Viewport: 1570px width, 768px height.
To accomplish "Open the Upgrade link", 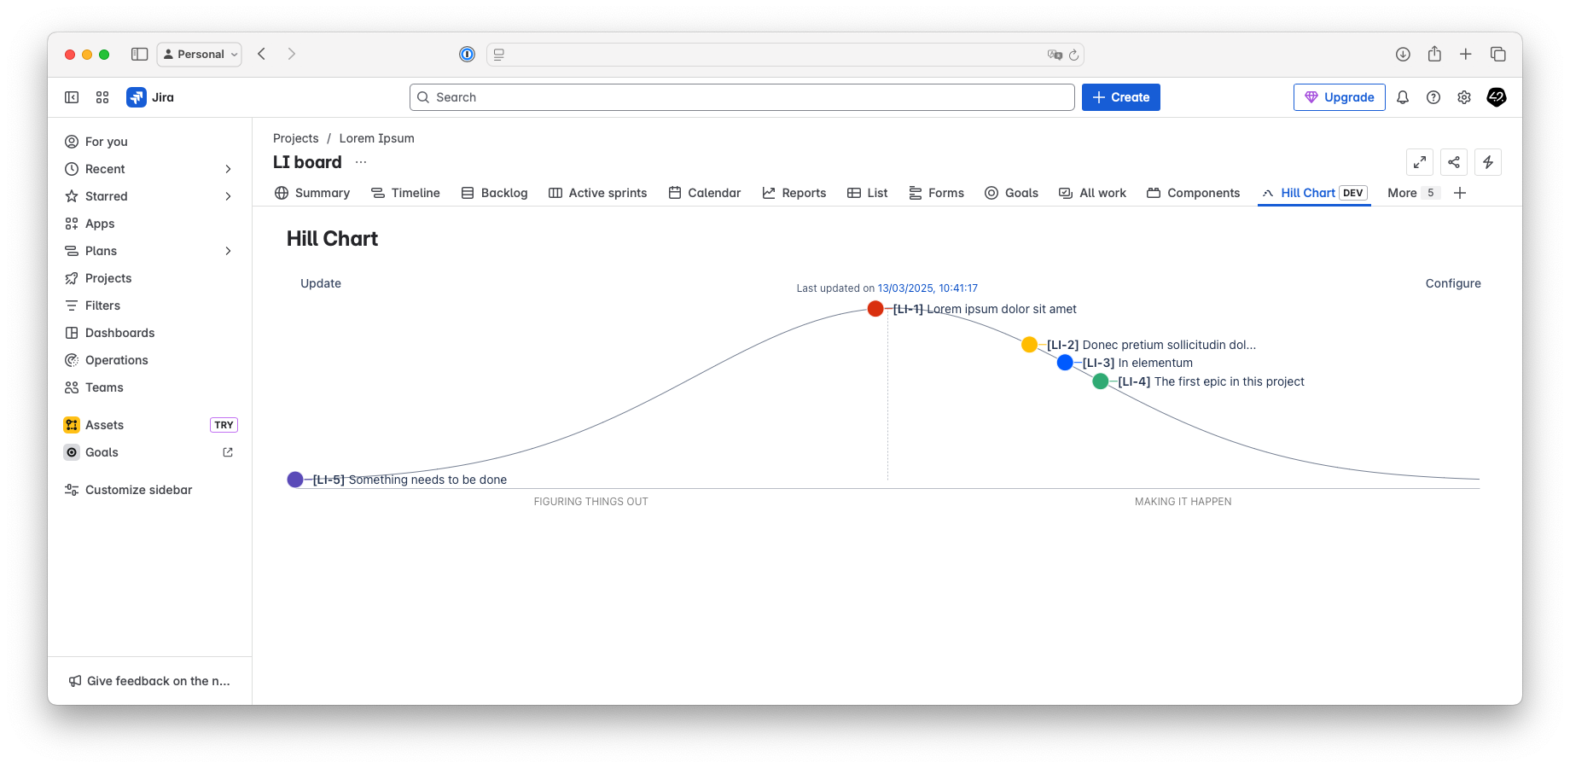I will pyautogui.click(x=1339, y=97).
